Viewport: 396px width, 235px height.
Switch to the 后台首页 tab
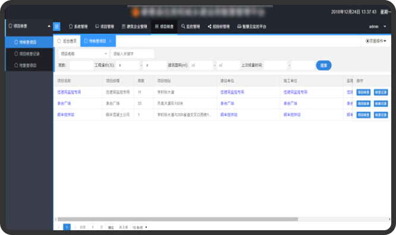[67, 41]
